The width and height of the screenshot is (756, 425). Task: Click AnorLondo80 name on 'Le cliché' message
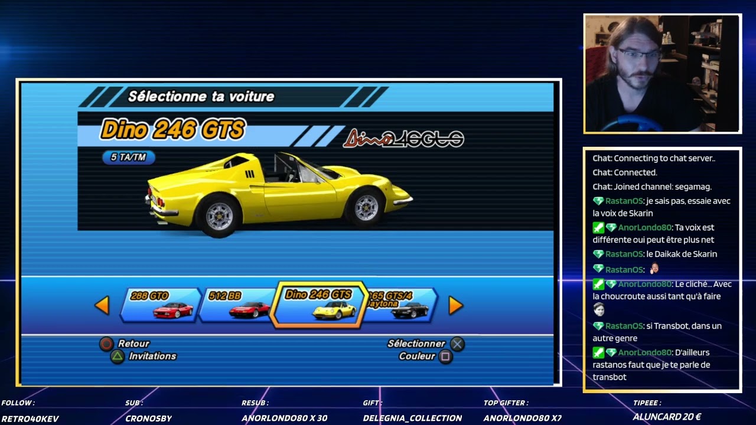[x=645, y=284]
